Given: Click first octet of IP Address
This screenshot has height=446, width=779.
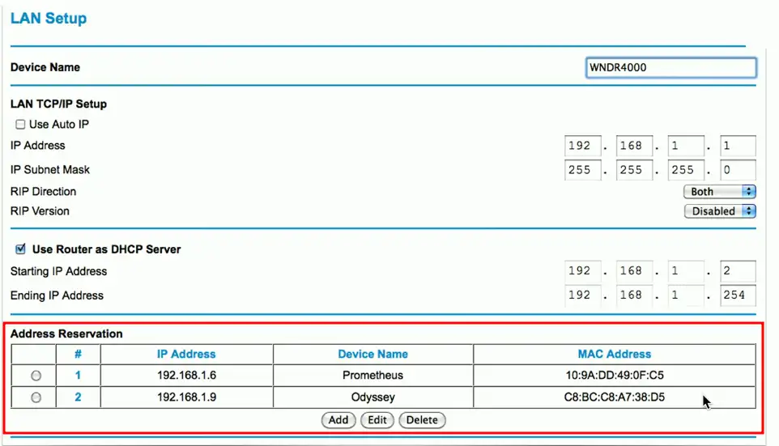Looking at the screenshot, I should tap(582, 147).
